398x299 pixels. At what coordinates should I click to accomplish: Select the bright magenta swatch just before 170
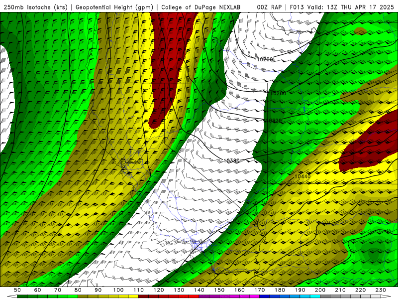tap(254, 296)
